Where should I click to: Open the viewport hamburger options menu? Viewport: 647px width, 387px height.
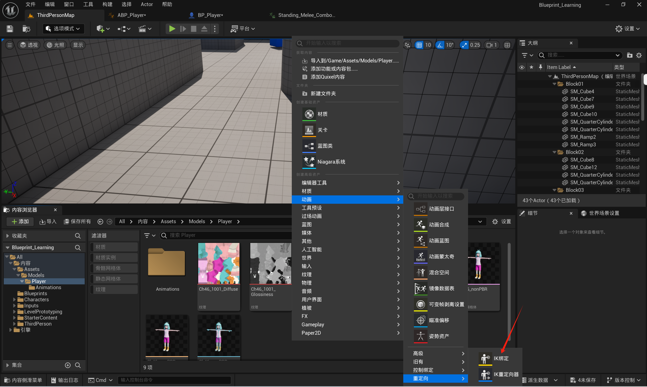pyautogui.click(x=10, y=45)
